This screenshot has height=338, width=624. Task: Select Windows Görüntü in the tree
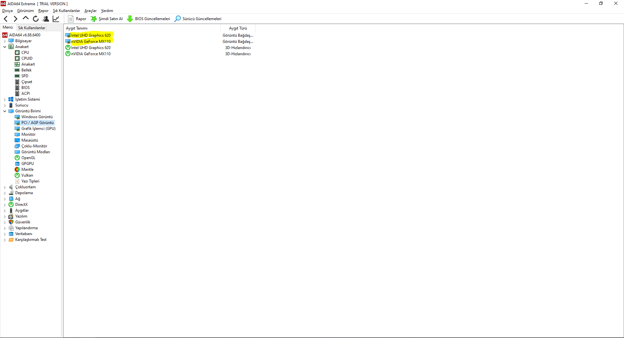click(x=34, y=117)
